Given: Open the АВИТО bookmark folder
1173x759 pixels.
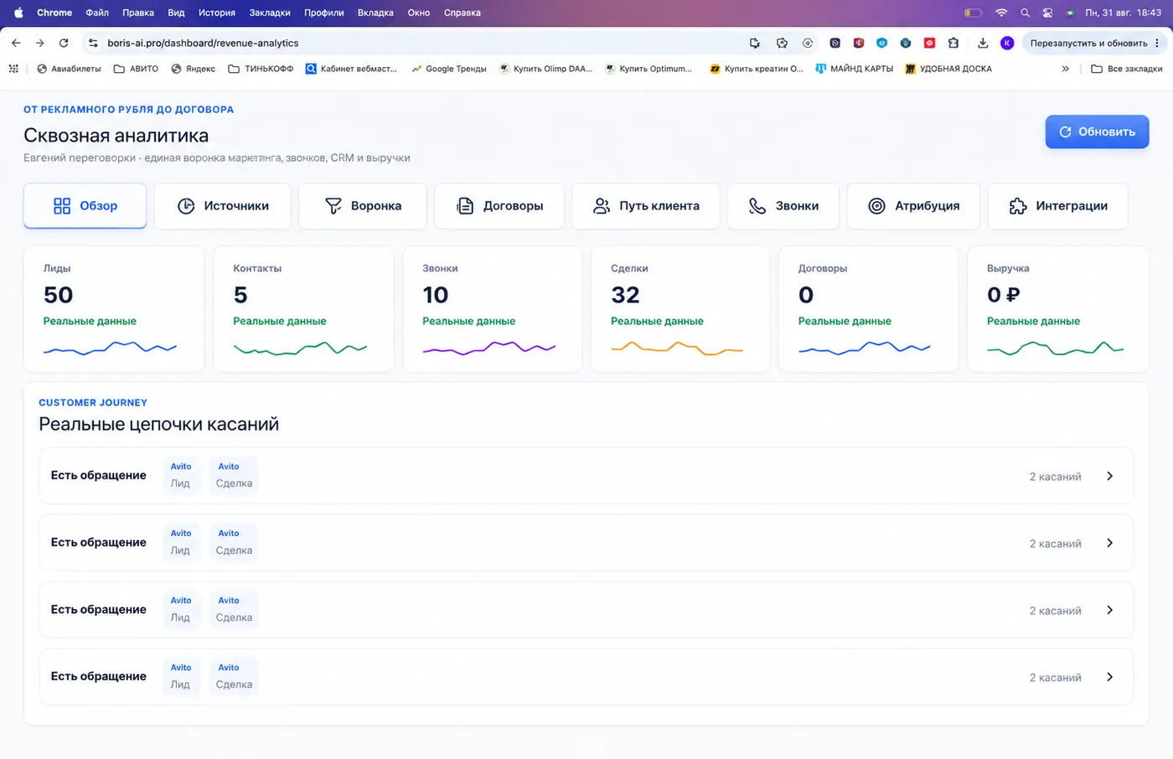Looking at the screenshot, I should point(136,69).
